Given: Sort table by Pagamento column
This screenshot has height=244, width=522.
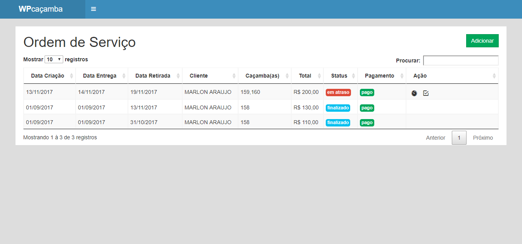Looking at the screenshot, I should click(379, 76).
